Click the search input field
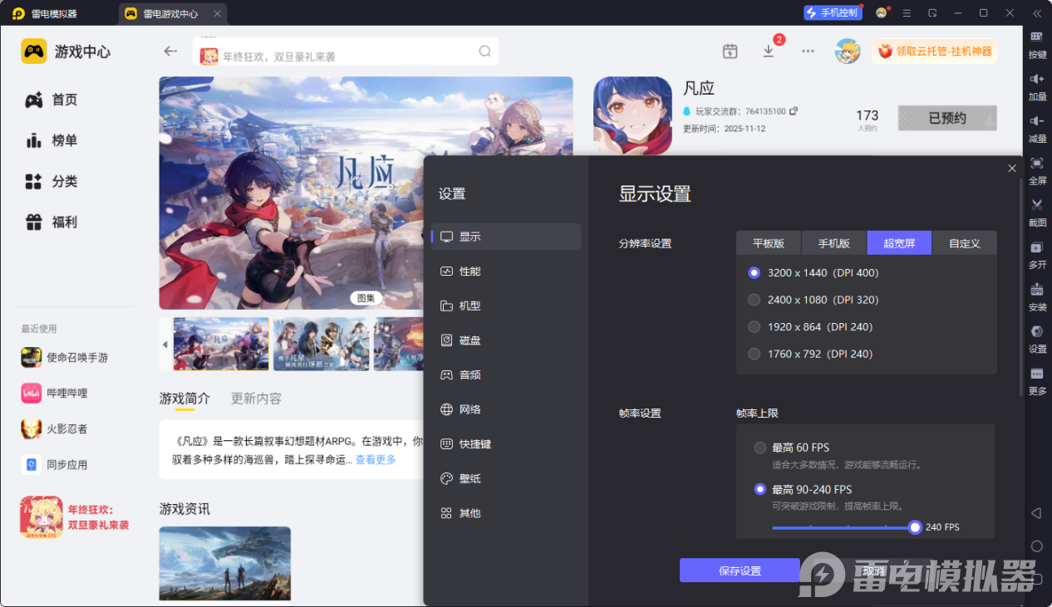The image size is (1052, 607). [346, 51]
